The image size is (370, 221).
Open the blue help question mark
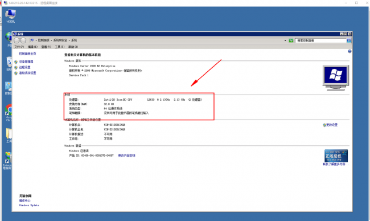click(x=350, y=51)
